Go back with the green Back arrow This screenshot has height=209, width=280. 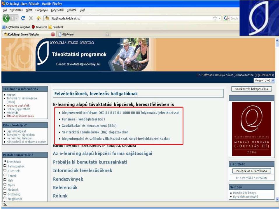coord(6,18)
